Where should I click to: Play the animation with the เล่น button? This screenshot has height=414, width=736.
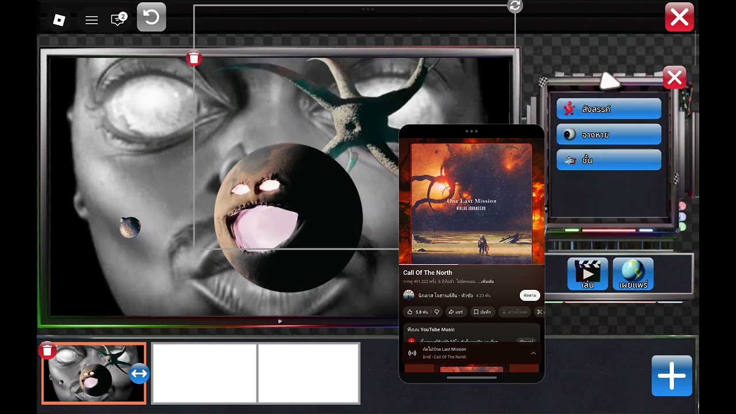point(588,274)
